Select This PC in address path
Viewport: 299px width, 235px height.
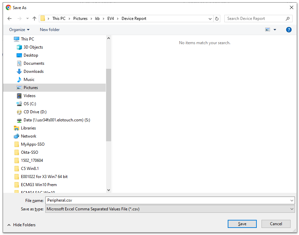[59, 19]
